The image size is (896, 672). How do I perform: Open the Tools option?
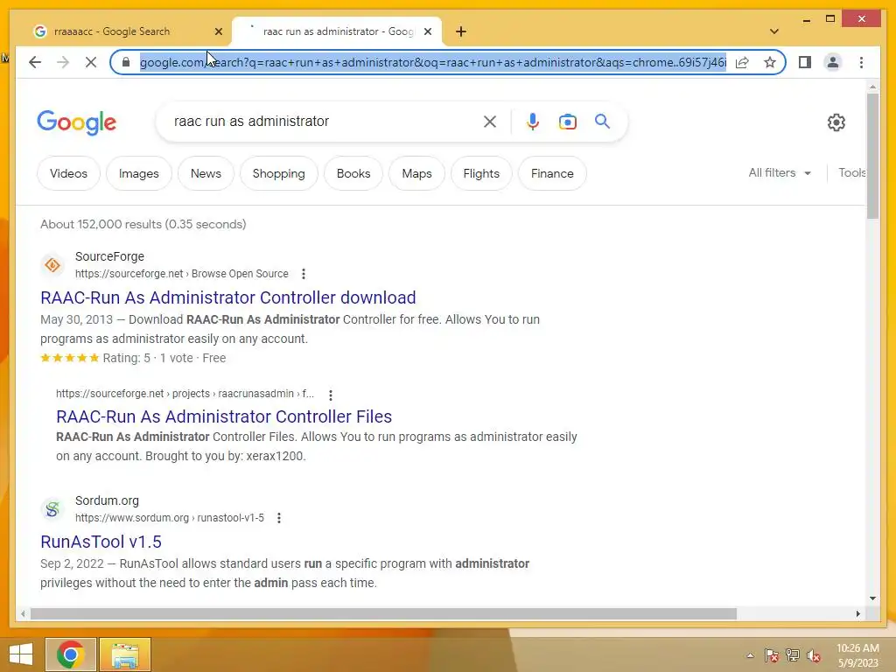851,172
